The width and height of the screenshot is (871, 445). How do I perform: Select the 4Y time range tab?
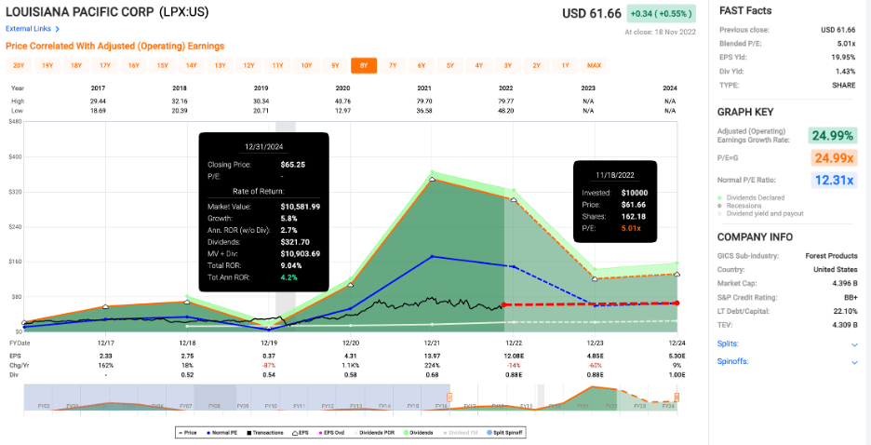(x=479, y=65)
